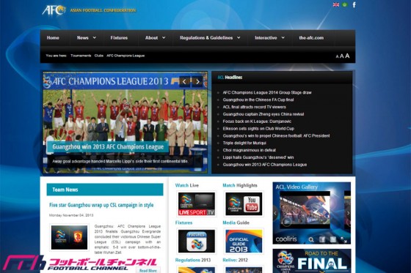Open headline about 2014 Group Stage draw
411x273 pixels.
click(x=267, y=92)
